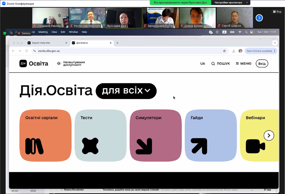
Task: Click the battery icon in the menu bar
Action: click(232, 32)
